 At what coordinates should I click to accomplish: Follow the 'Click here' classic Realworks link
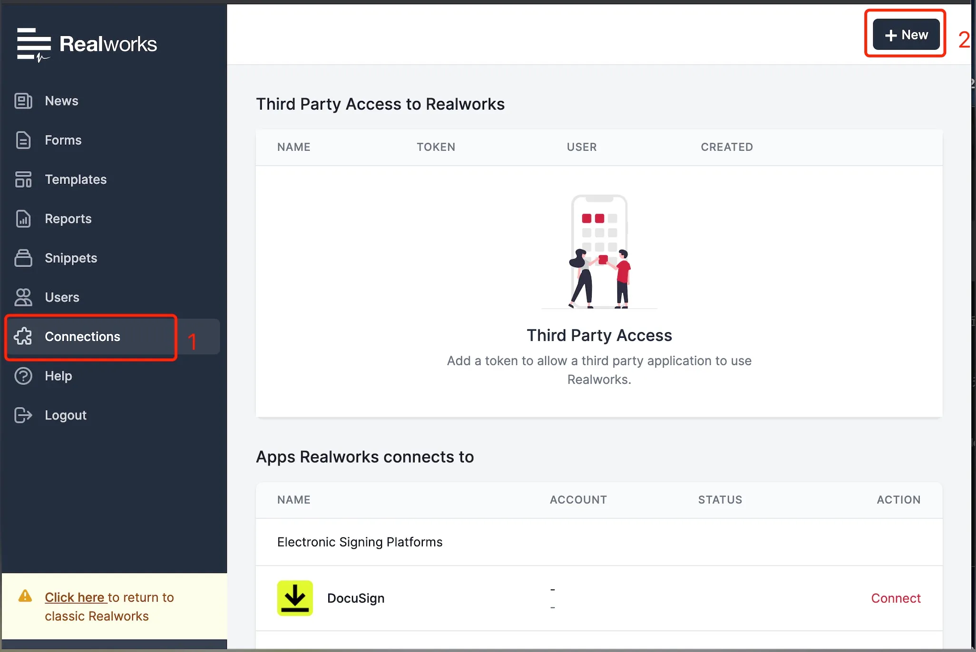coord(75,597)
